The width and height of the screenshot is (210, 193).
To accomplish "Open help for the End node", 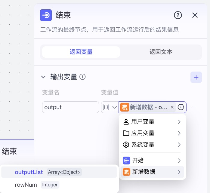I will [178, 15].
